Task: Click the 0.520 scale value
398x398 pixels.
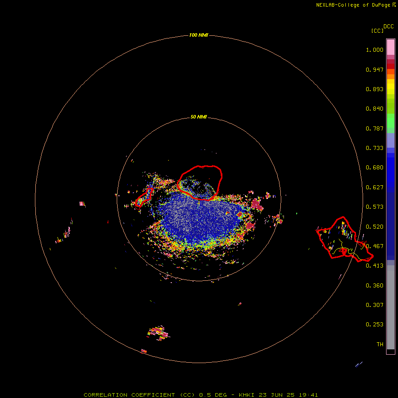Action: 375,227
